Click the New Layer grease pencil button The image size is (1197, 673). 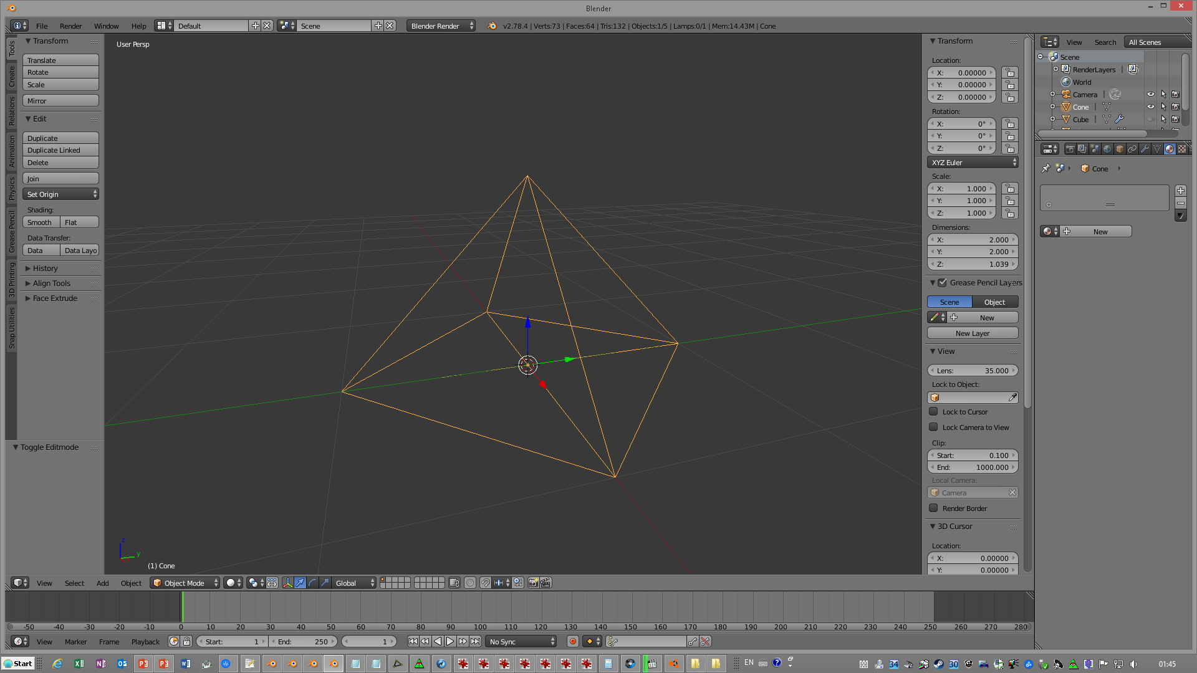click(x=973, y=333)
